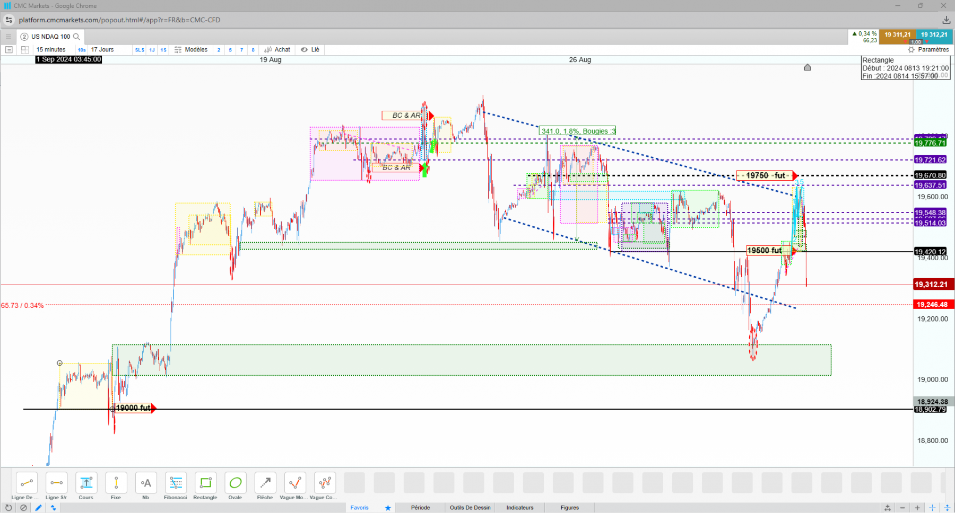Toggle the blue pencil drawing mode
Viewport: 955px width, 513px height.
pos(38,508)
